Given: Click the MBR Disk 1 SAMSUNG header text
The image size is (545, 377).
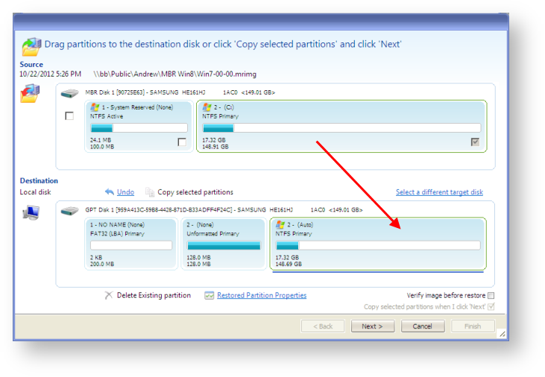Looking at the screenshot, I should click(180, 92).
